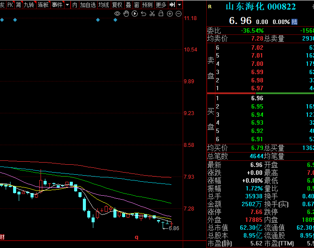Select sell level 4 price 7.00
The height and width of the screenshot is (248, 314).
[x=257, y=64]
